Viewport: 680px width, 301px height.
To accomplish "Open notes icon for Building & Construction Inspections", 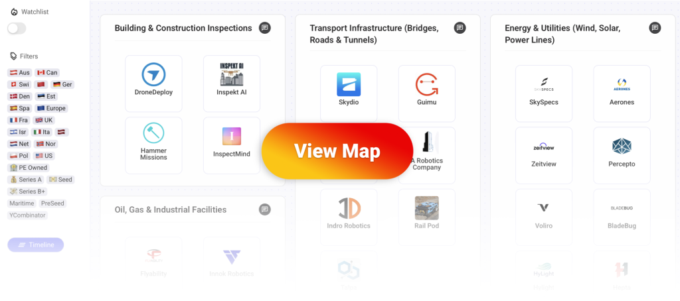I will coord(265,28).
